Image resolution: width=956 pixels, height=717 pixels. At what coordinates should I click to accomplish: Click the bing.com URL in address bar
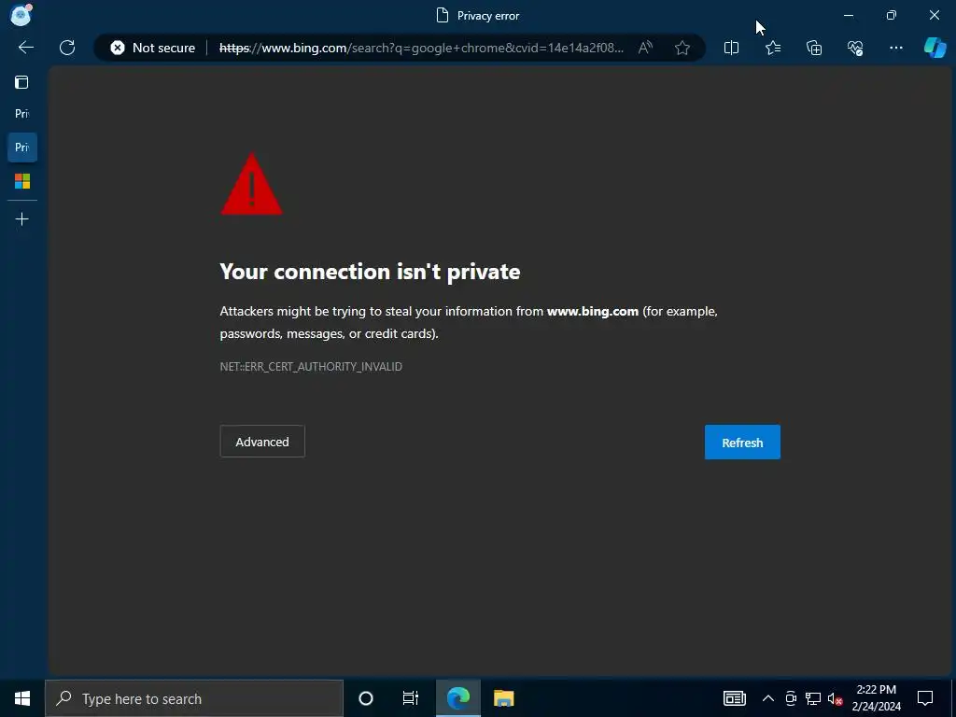[421, 48]
